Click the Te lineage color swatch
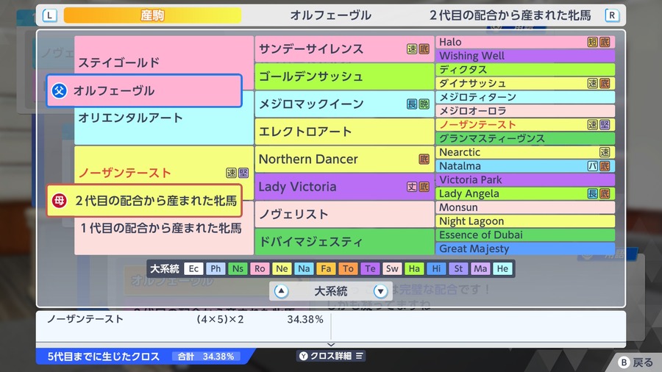Screen dimensions: 662x372 point(370,268)
